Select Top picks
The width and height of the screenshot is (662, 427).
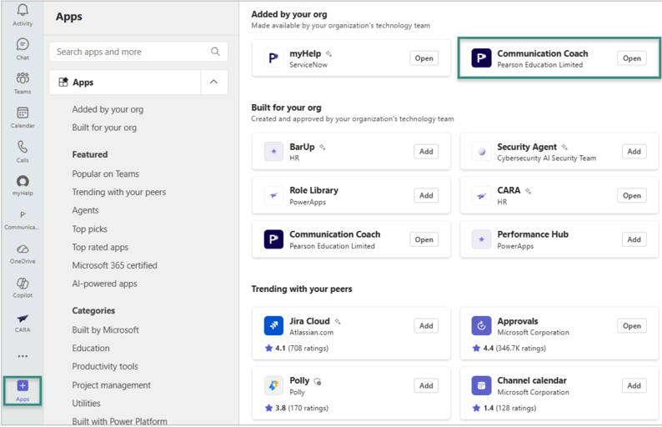coord(89,229)
